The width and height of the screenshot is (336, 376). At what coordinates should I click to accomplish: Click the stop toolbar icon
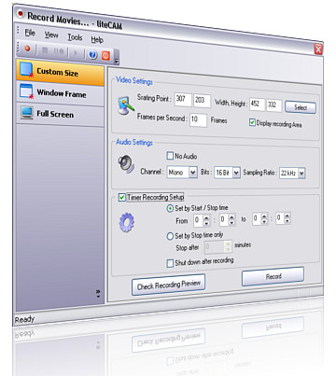(45, 50)
